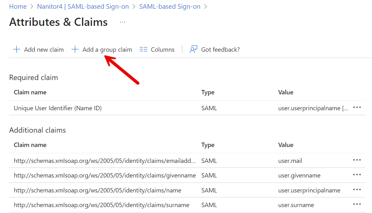Click the plus icon for Add new claim
The height and width of the screenshot is (213, 372).
(x=16, y=50)
